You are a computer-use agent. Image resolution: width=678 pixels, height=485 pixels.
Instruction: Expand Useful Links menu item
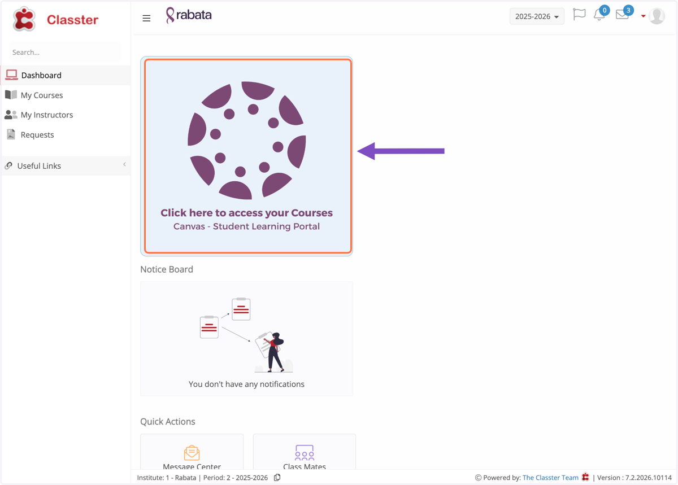click(66, 165)
